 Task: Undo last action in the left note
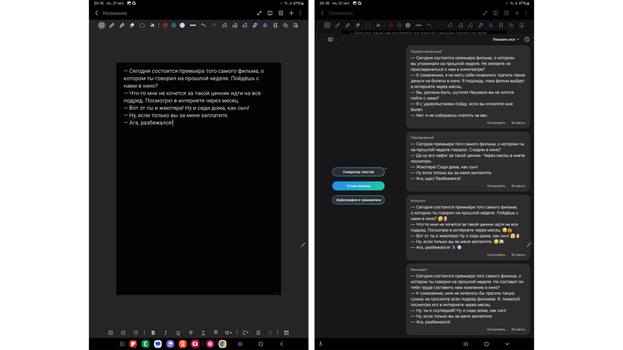(x=203, y=26)
